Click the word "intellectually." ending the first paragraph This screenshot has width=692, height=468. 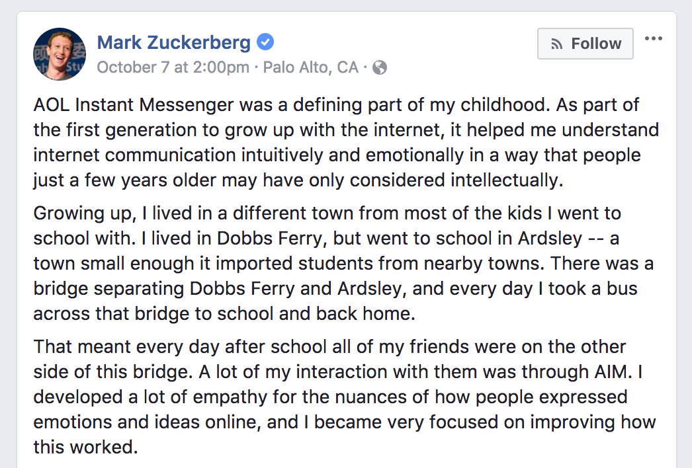[507, 180]
